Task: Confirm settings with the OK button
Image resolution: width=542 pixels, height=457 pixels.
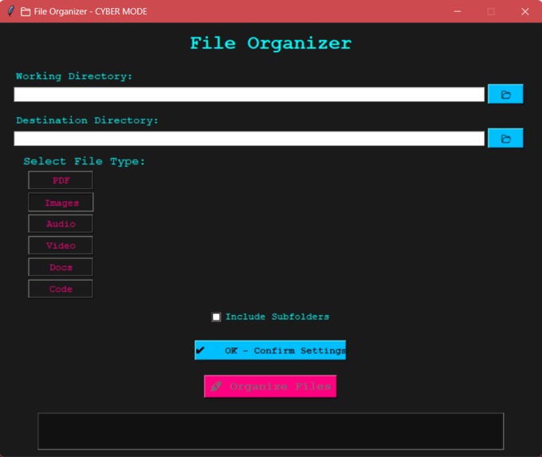Action: pos(270,350)
